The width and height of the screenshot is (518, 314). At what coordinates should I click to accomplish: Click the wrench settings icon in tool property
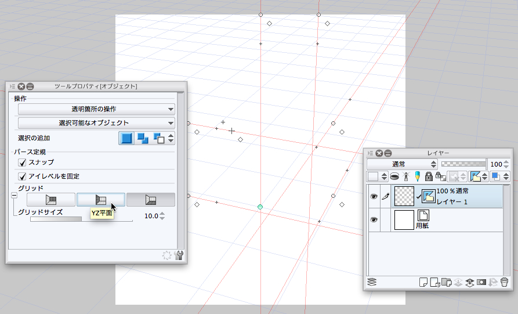point(179,255)
